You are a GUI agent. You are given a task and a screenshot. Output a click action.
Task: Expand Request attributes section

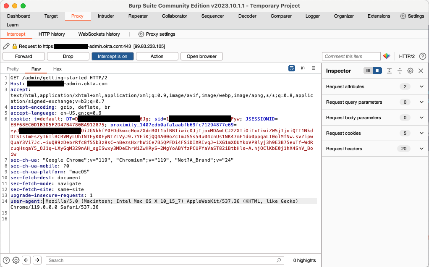tap(375, 86)
